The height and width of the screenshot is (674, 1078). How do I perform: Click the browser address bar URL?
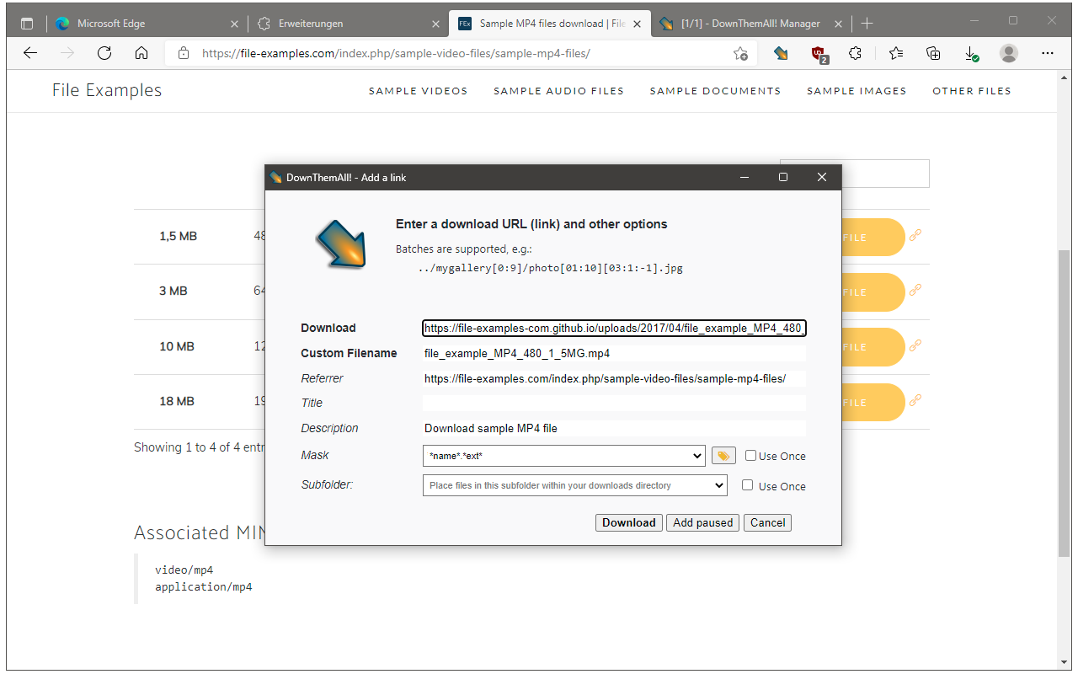point(396,53)
